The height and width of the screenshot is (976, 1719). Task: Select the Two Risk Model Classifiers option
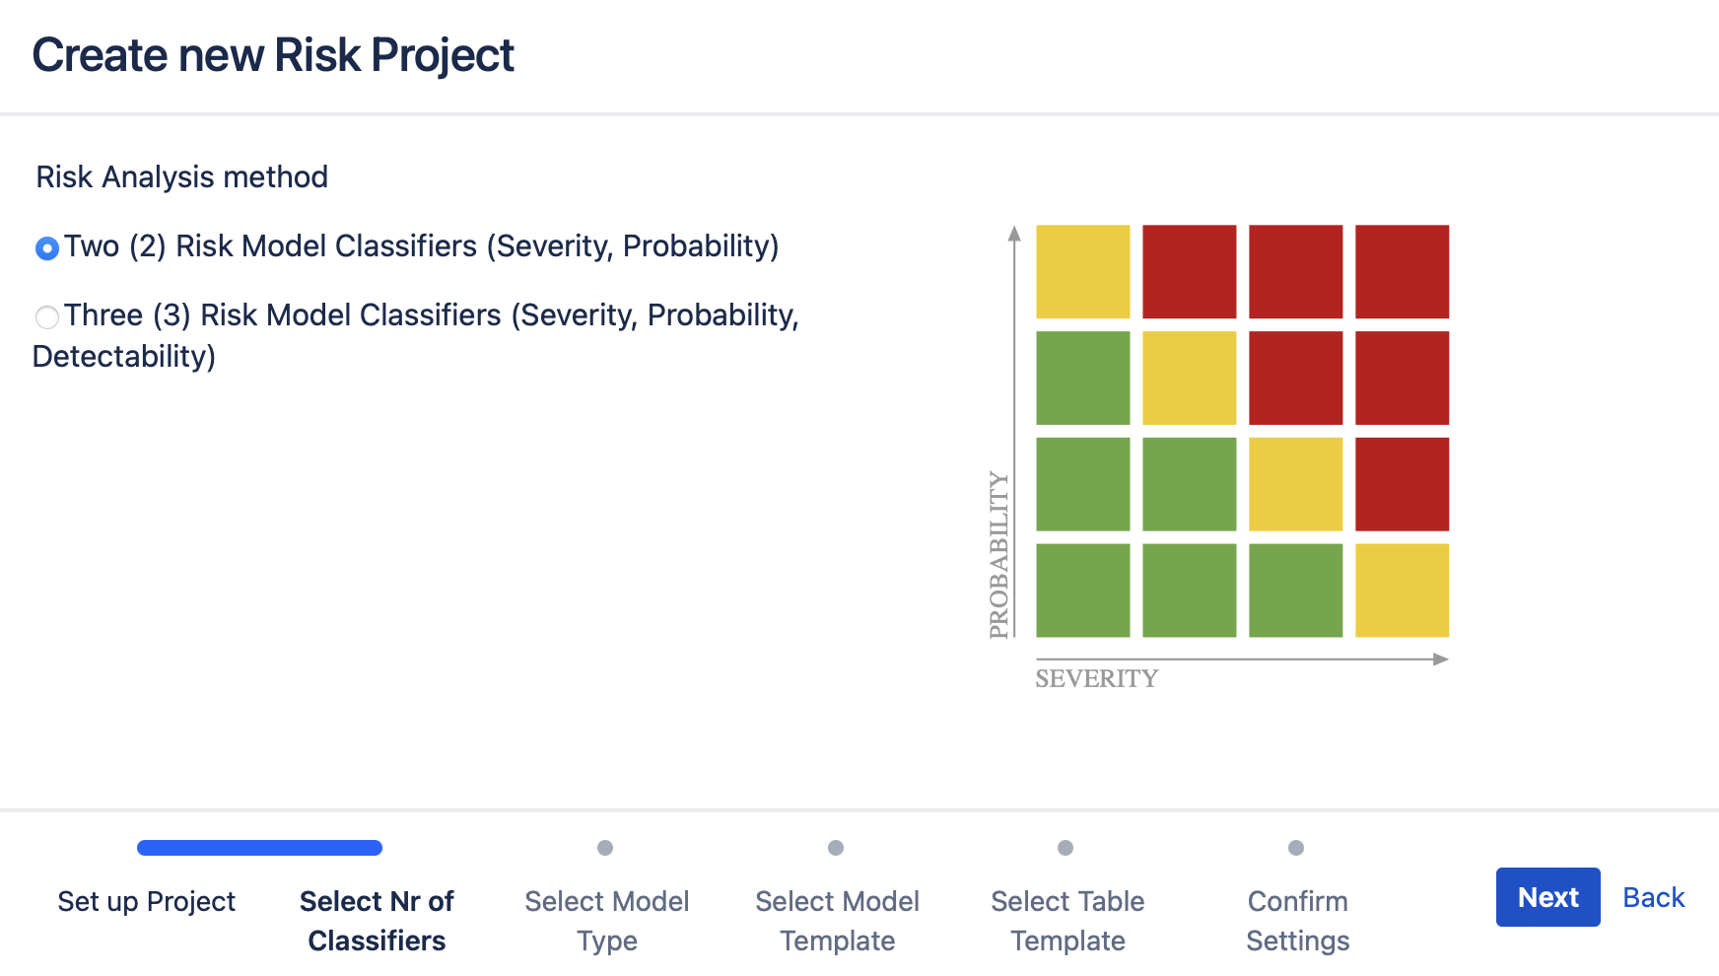pos(46,248)
